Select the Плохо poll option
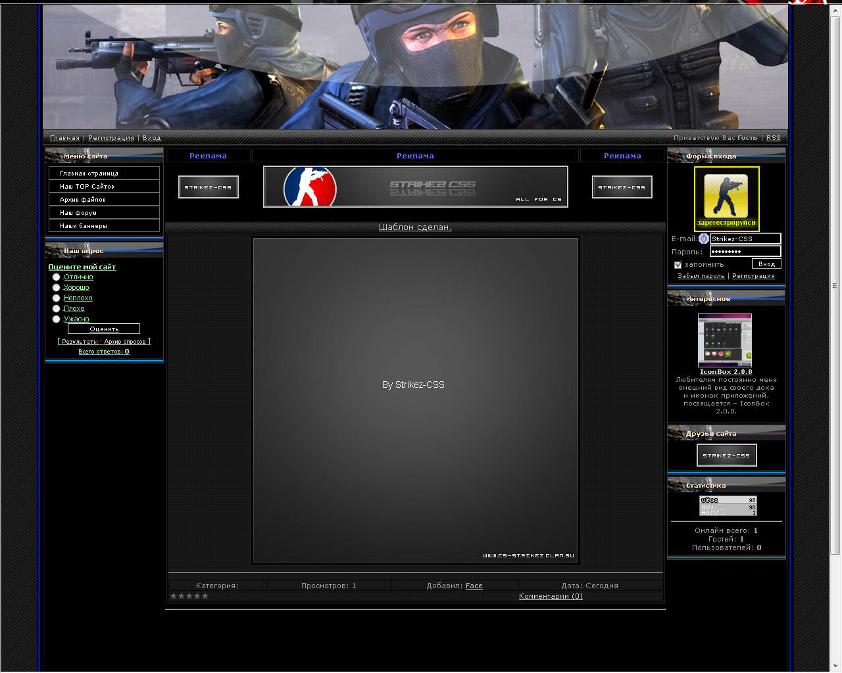842x673 pixels. click(57, 309)
